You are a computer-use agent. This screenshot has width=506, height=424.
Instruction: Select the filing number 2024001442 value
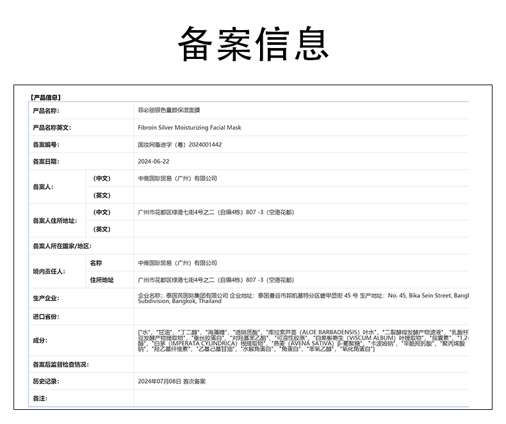tap(180, 145)
